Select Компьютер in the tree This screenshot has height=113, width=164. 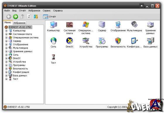[x=19, y=31]
